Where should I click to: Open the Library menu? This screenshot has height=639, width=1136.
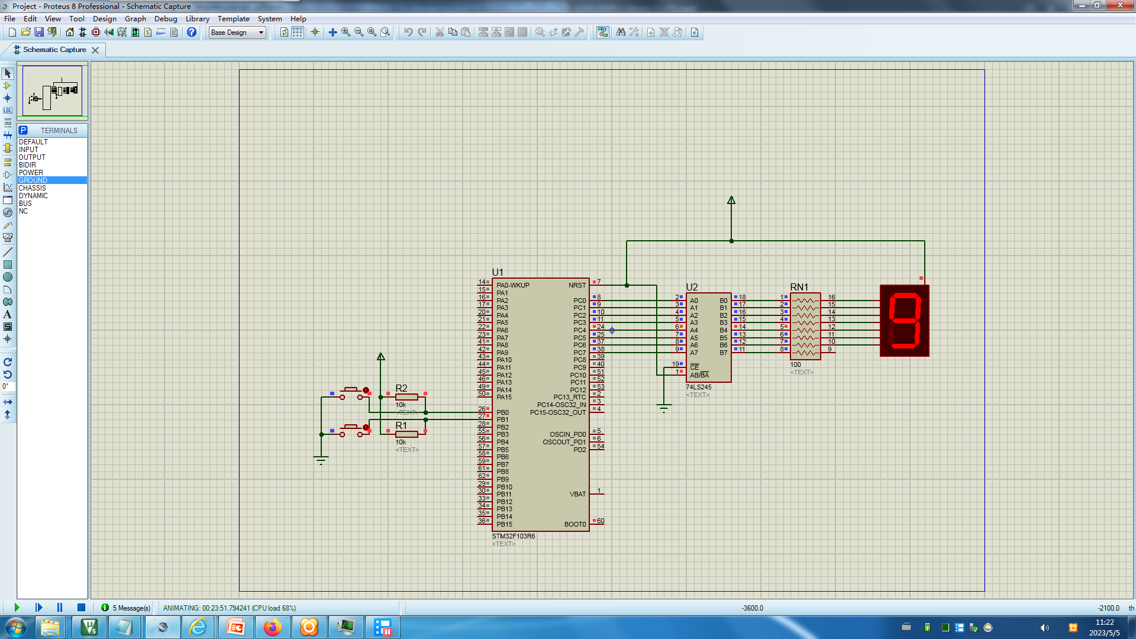click(197, 19)
